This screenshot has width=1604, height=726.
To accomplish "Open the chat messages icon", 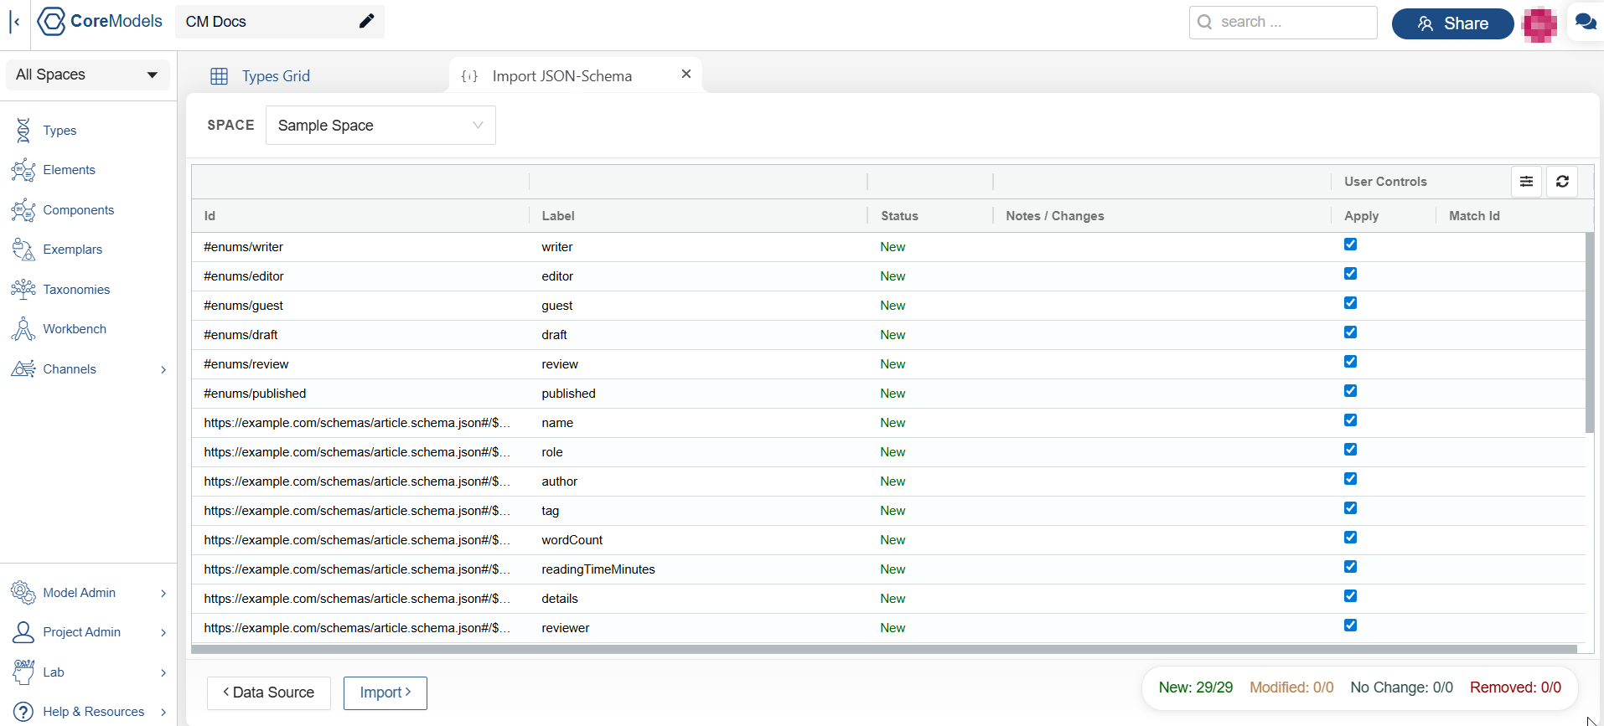I will pos(1585,23).
